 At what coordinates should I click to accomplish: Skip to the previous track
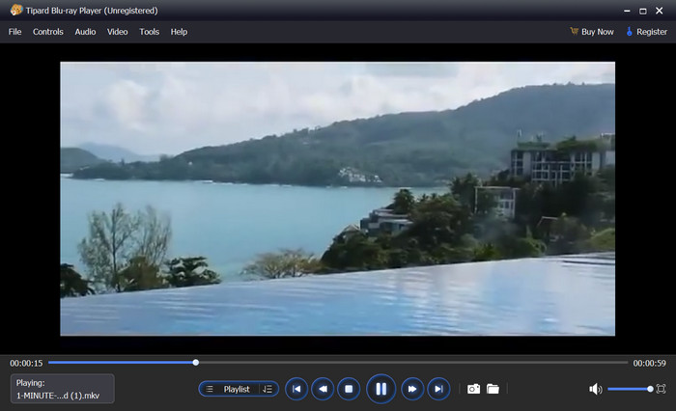(x=296, y=389)
